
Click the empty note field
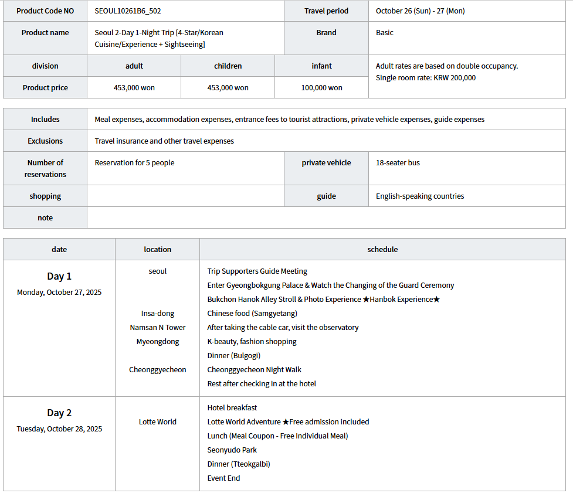click(326, 218)
